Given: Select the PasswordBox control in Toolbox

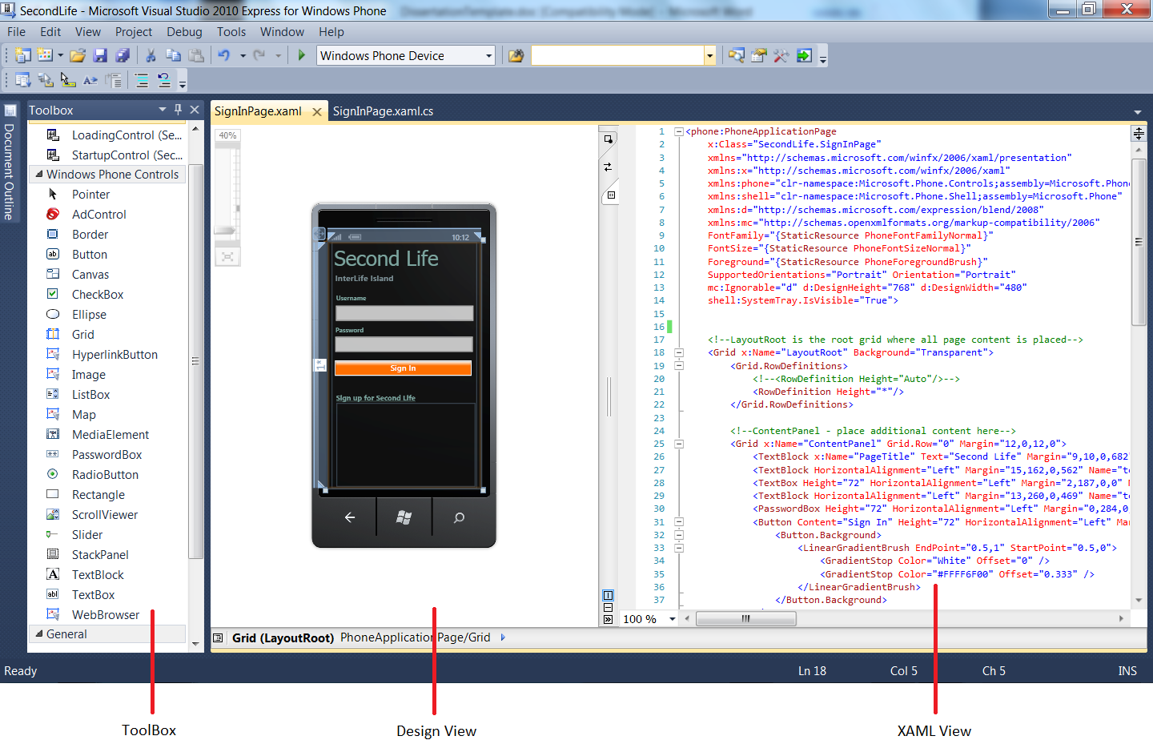Looking at the screenshot, I should pyautogui.click(x=107, y=454).
